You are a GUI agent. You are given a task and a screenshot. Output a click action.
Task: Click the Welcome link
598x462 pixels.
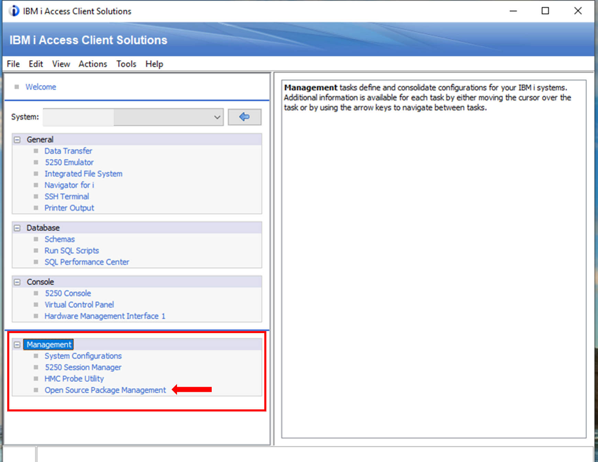tap(41, 87)
